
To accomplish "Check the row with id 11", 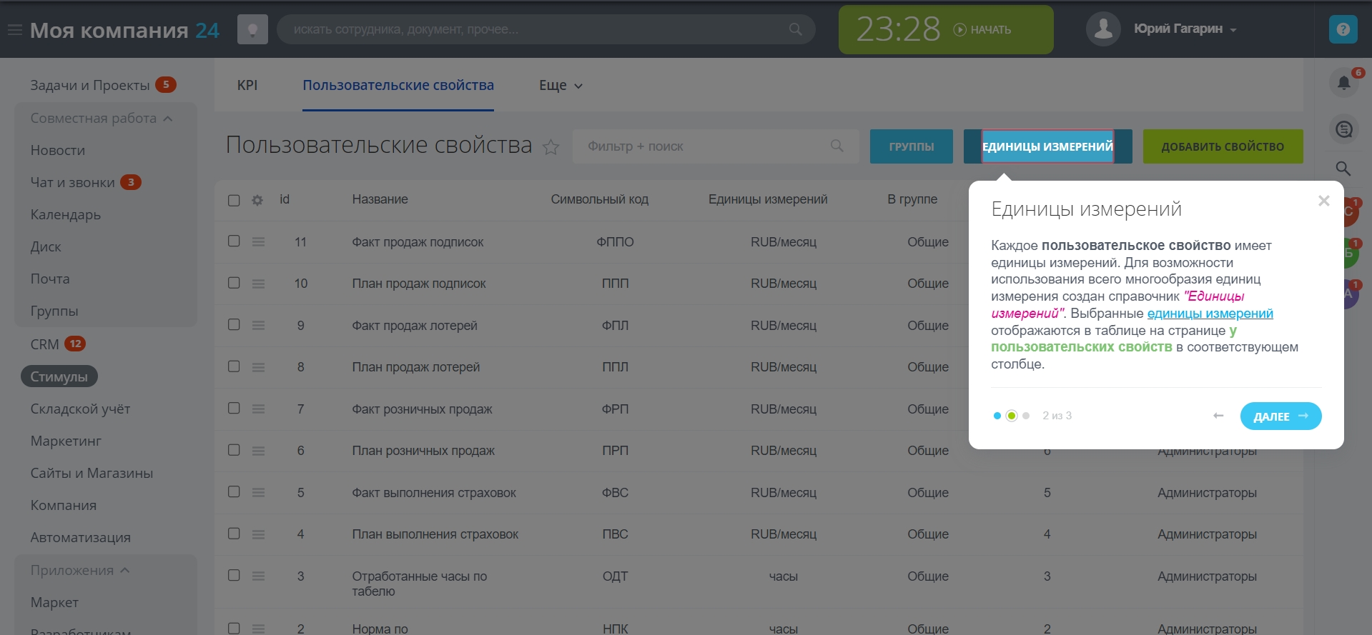I will coord(234,241).
